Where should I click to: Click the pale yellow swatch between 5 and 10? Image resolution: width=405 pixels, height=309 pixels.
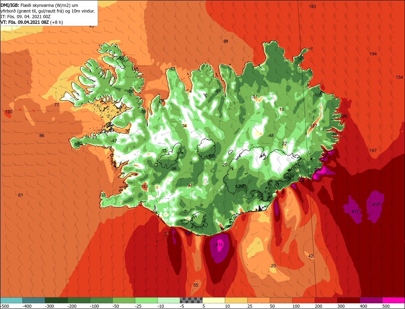pos(213,300)
